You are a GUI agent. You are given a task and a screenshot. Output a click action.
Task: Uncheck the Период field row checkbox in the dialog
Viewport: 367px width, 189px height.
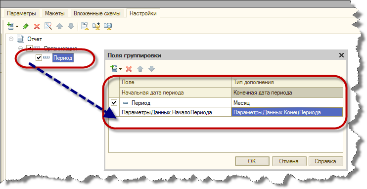(114, 102)
